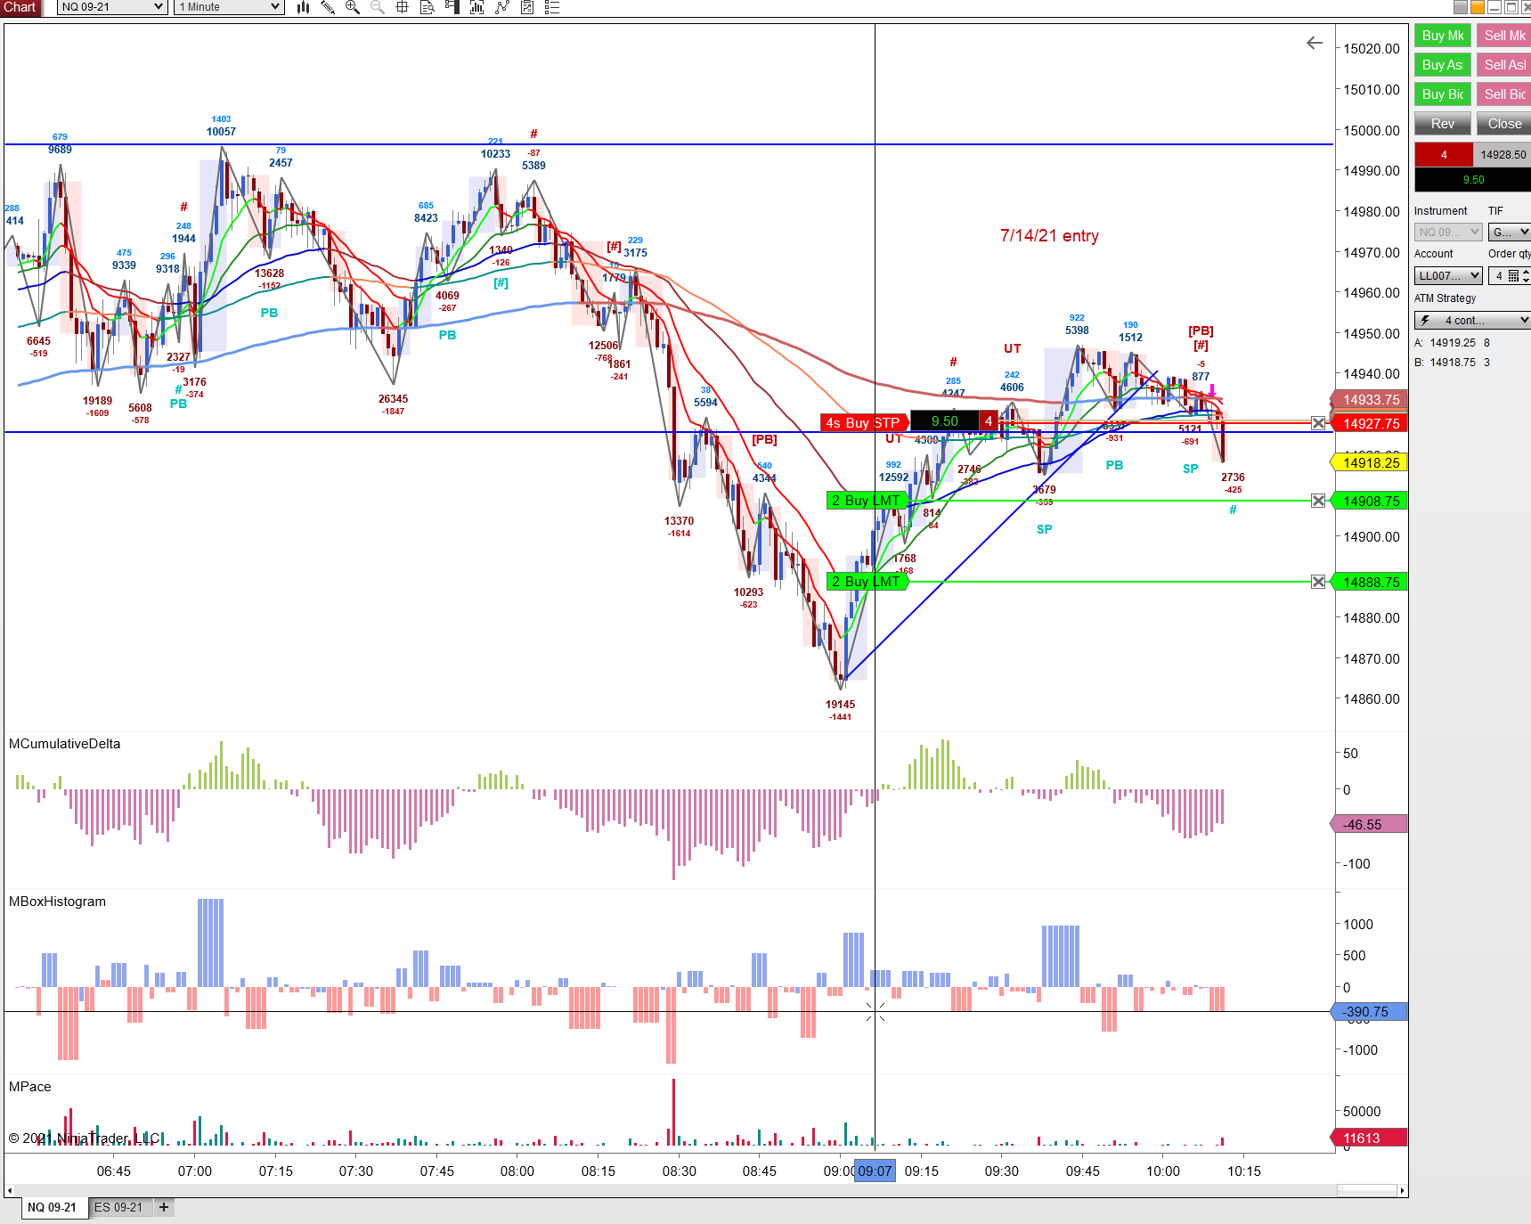Click the MCumulativeDelta indicator label
1531x1224 pixels.
(64, 744)
